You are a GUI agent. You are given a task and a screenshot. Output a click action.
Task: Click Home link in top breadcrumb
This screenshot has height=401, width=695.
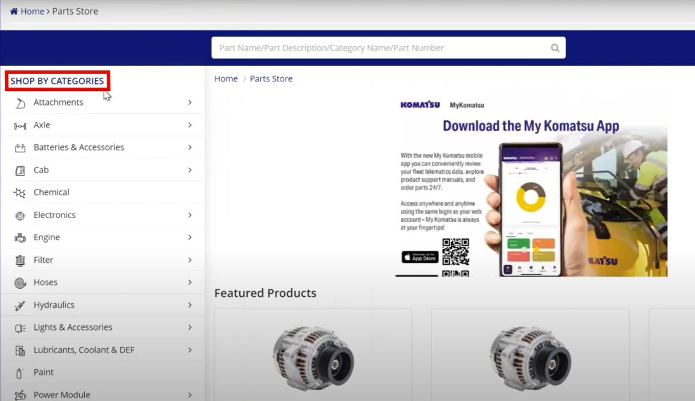32,11
